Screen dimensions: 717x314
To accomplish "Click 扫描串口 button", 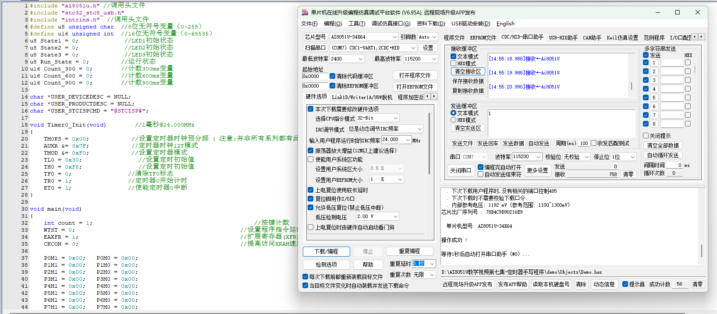I will (x=315, y=48).
